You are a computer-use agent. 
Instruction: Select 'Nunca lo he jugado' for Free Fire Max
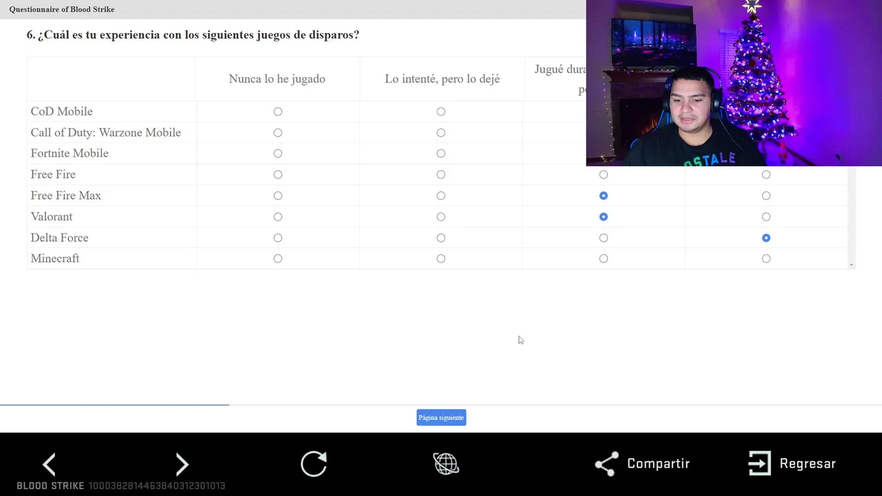(278, 196)
